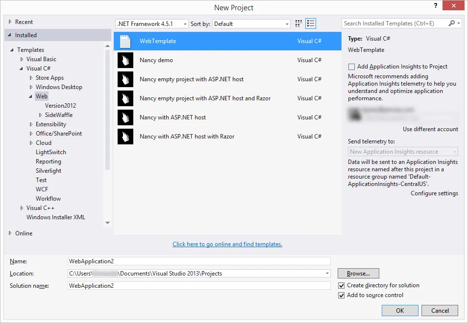Open the help question mark
Viewport: 468px width, 323px height.
(436, 6)
